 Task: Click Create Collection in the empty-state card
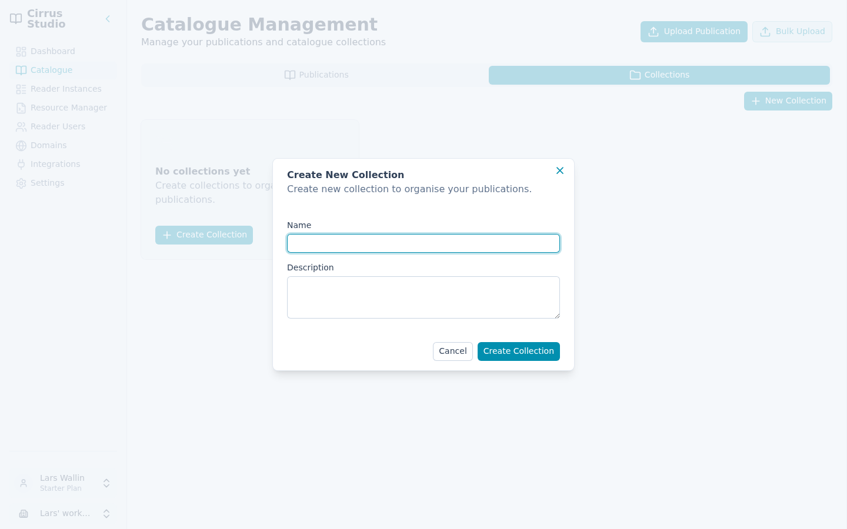coord(204,235)
